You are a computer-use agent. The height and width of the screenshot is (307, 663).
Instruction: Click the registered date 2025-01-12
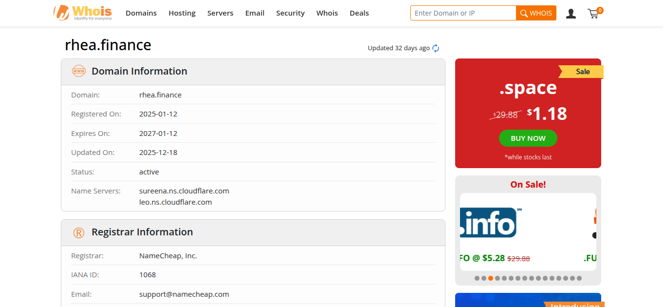point(158,114)
